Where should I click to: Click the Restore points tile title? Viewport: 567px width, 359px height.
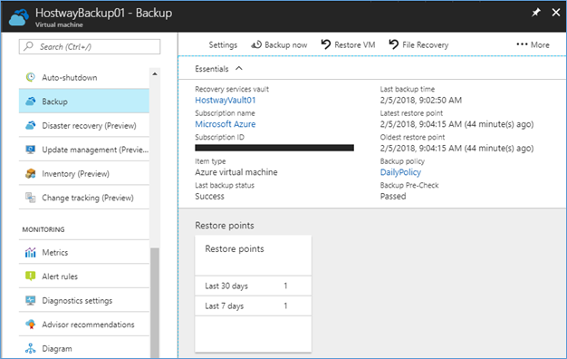tap(235, 249)
